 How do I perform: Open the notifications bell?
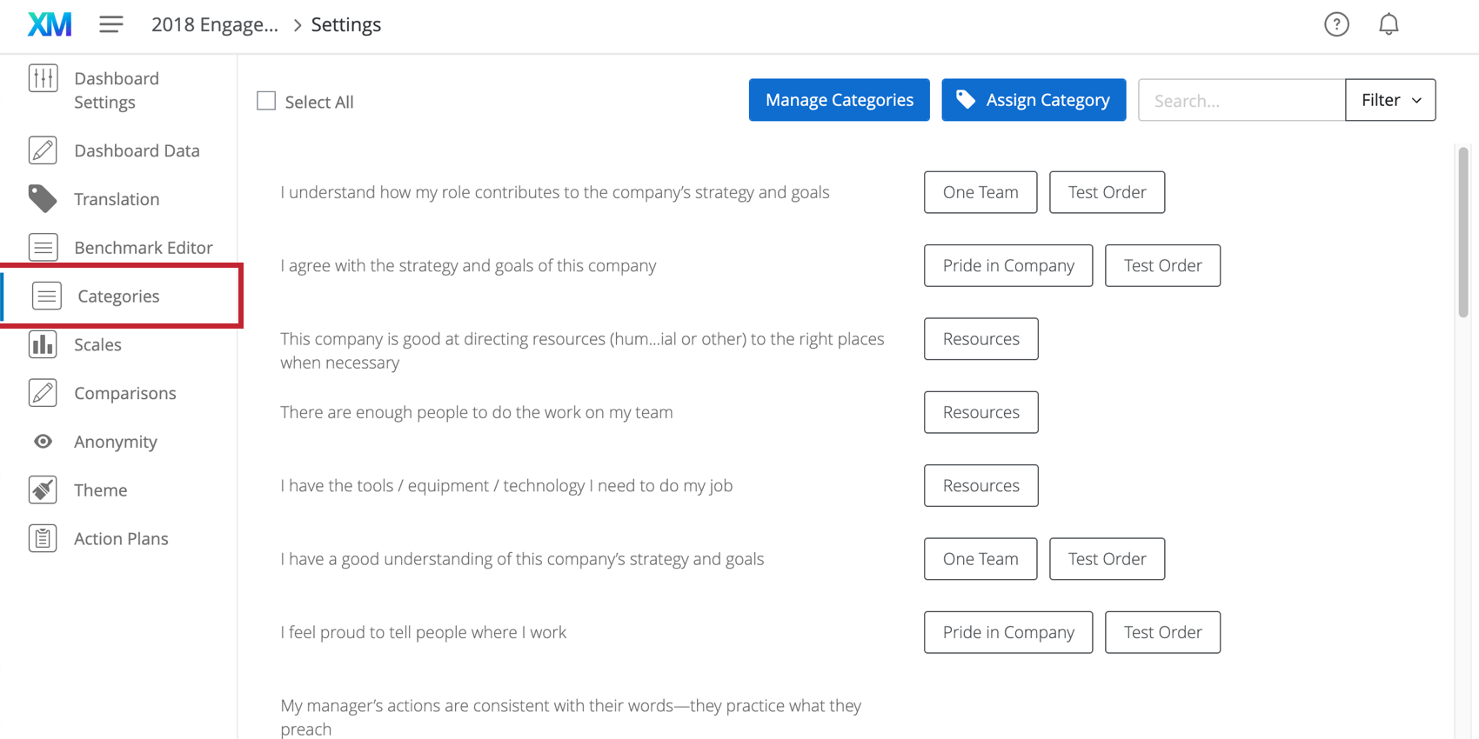pos(1389,24)
